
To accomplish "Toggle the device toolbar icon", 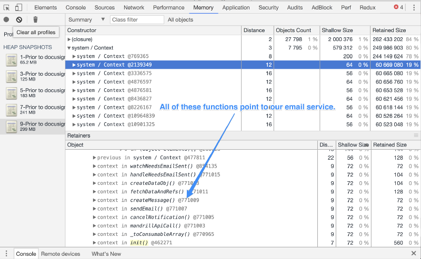I will point(18,8).
